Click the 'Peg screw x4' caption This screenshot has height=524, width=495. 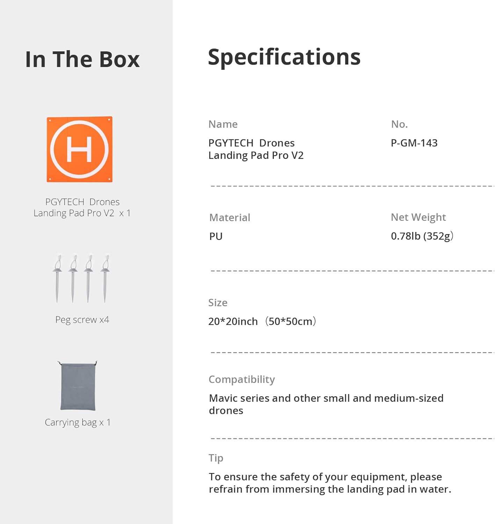coord(82,320)
